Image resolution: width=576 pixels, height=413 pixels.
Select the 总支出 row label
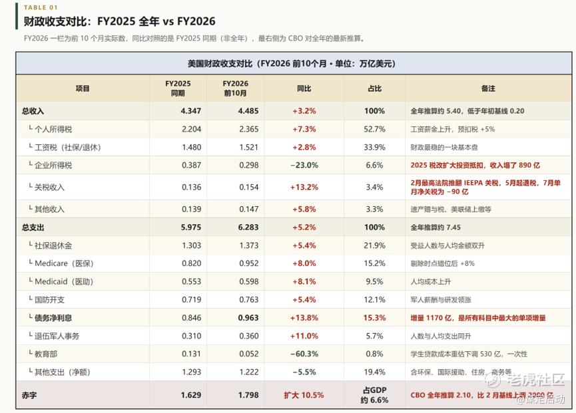point(33,227)
